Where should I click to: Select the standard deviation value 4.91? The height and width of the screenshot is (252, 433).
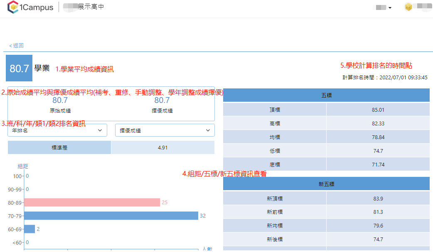tap(162, 148)
